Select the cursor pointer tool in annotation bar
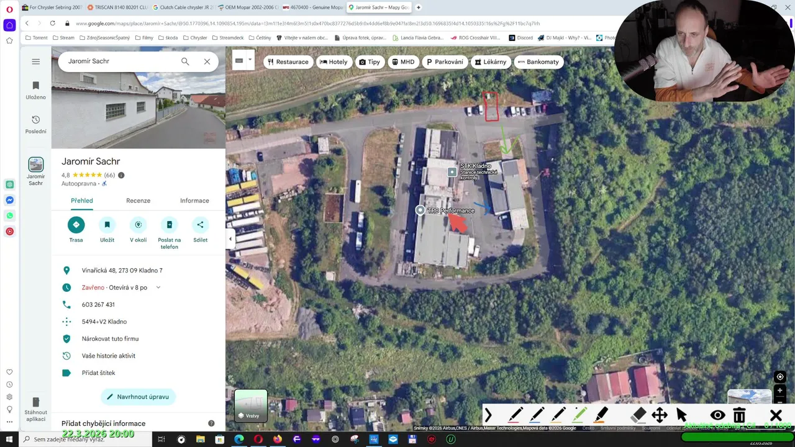 (681, 415)
